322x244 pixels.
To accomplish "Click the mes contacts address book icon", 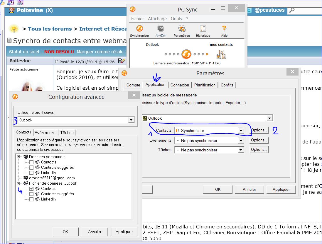I will click(x=221, y=54).
